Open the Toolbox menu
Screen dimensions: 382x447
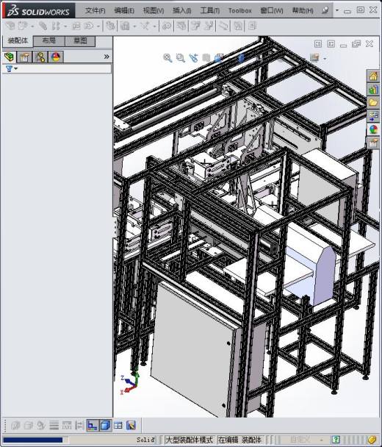point(240,10)
